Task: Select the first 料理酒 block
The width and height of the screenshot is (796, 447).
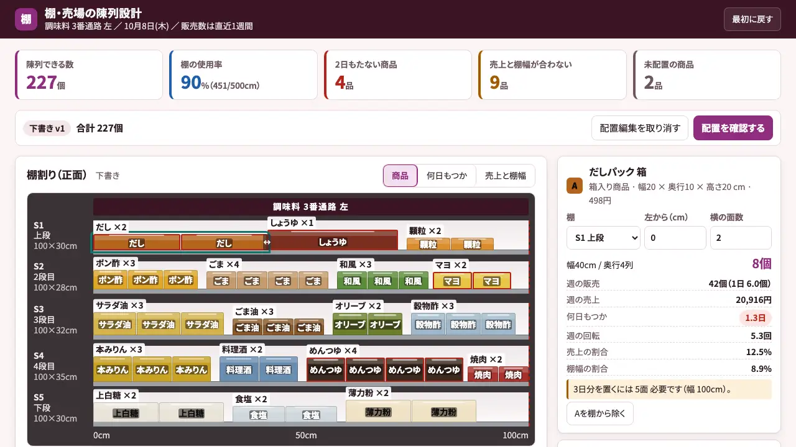Action: click(239, 369)
